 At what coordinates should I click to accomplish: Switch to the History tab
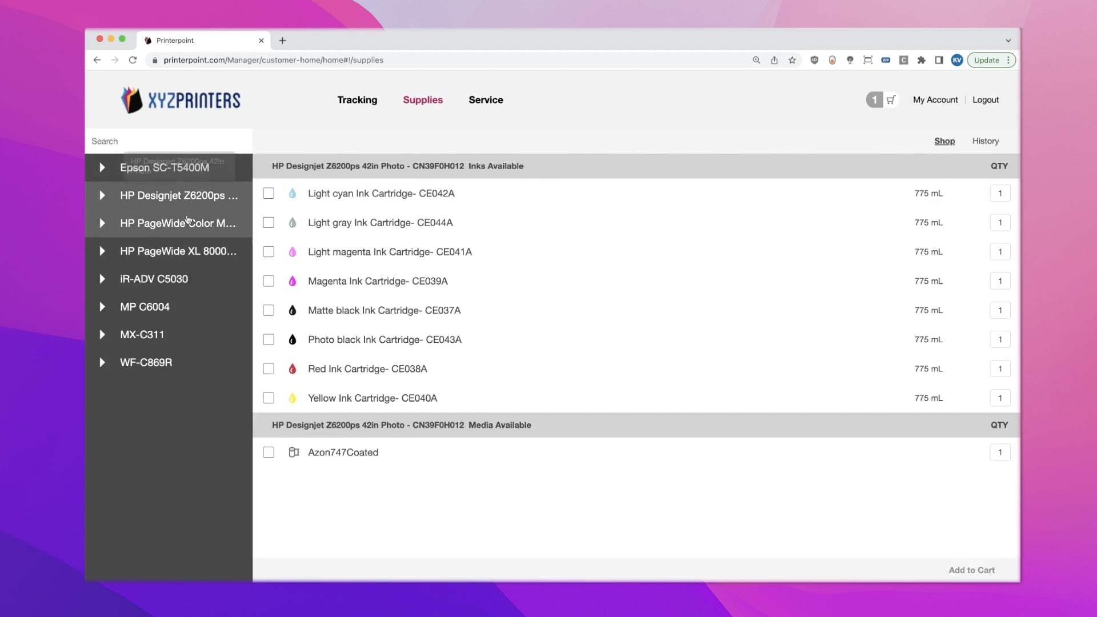985,141
